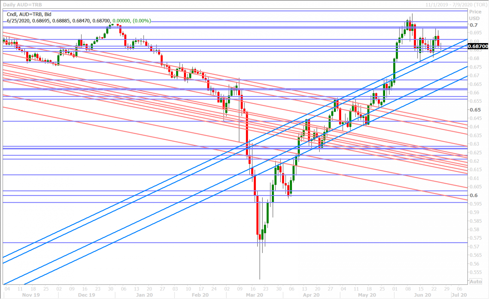Select 'Feb 20' month label
Image resolution: width=489 pixels, height=299 pixels.
[200, 295]
